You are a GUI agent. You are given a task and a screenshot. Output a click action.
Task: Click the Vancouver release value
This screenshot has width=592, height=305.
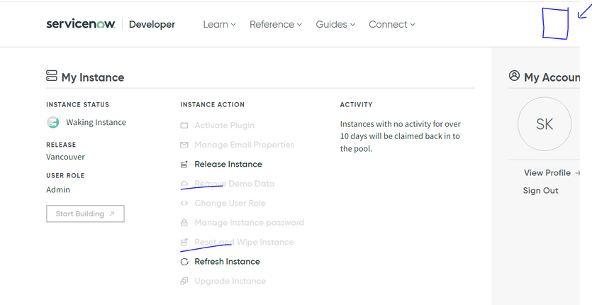(x=65, y=157)
